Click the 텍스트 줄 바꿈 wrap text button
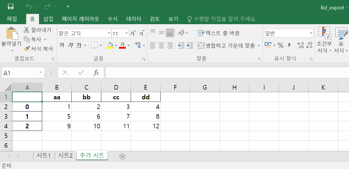The image size is (349, 169). pos(219,33)
